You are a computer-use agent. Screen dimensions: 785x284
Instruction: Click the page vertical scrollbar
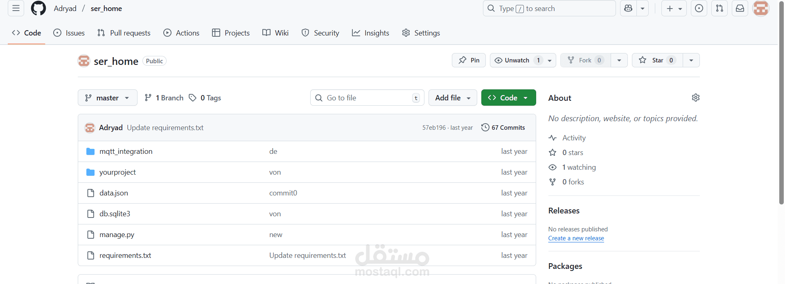(781, 102)
